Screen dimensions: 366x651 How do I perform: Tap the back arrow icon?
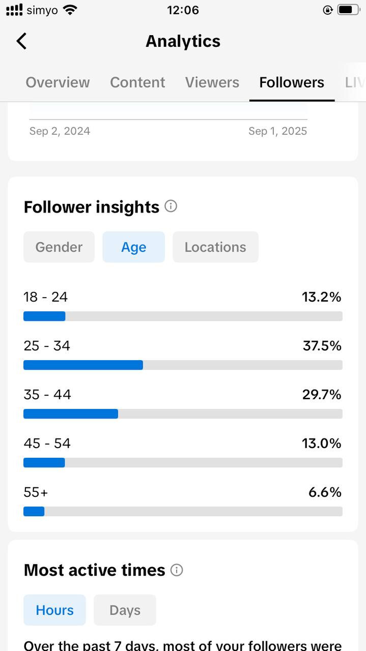click(x=21, y=41)
